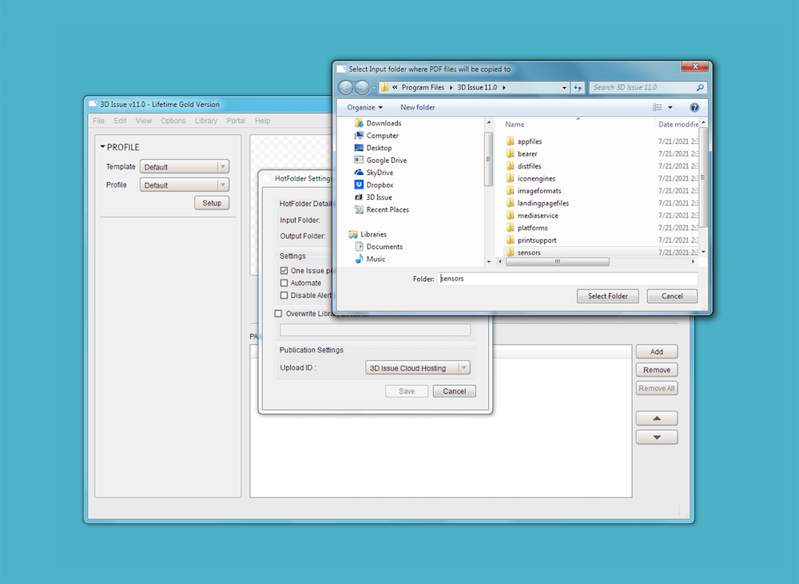Click the Add button
The width and height of the screenshot is (799, 584).
pos(656,352)
